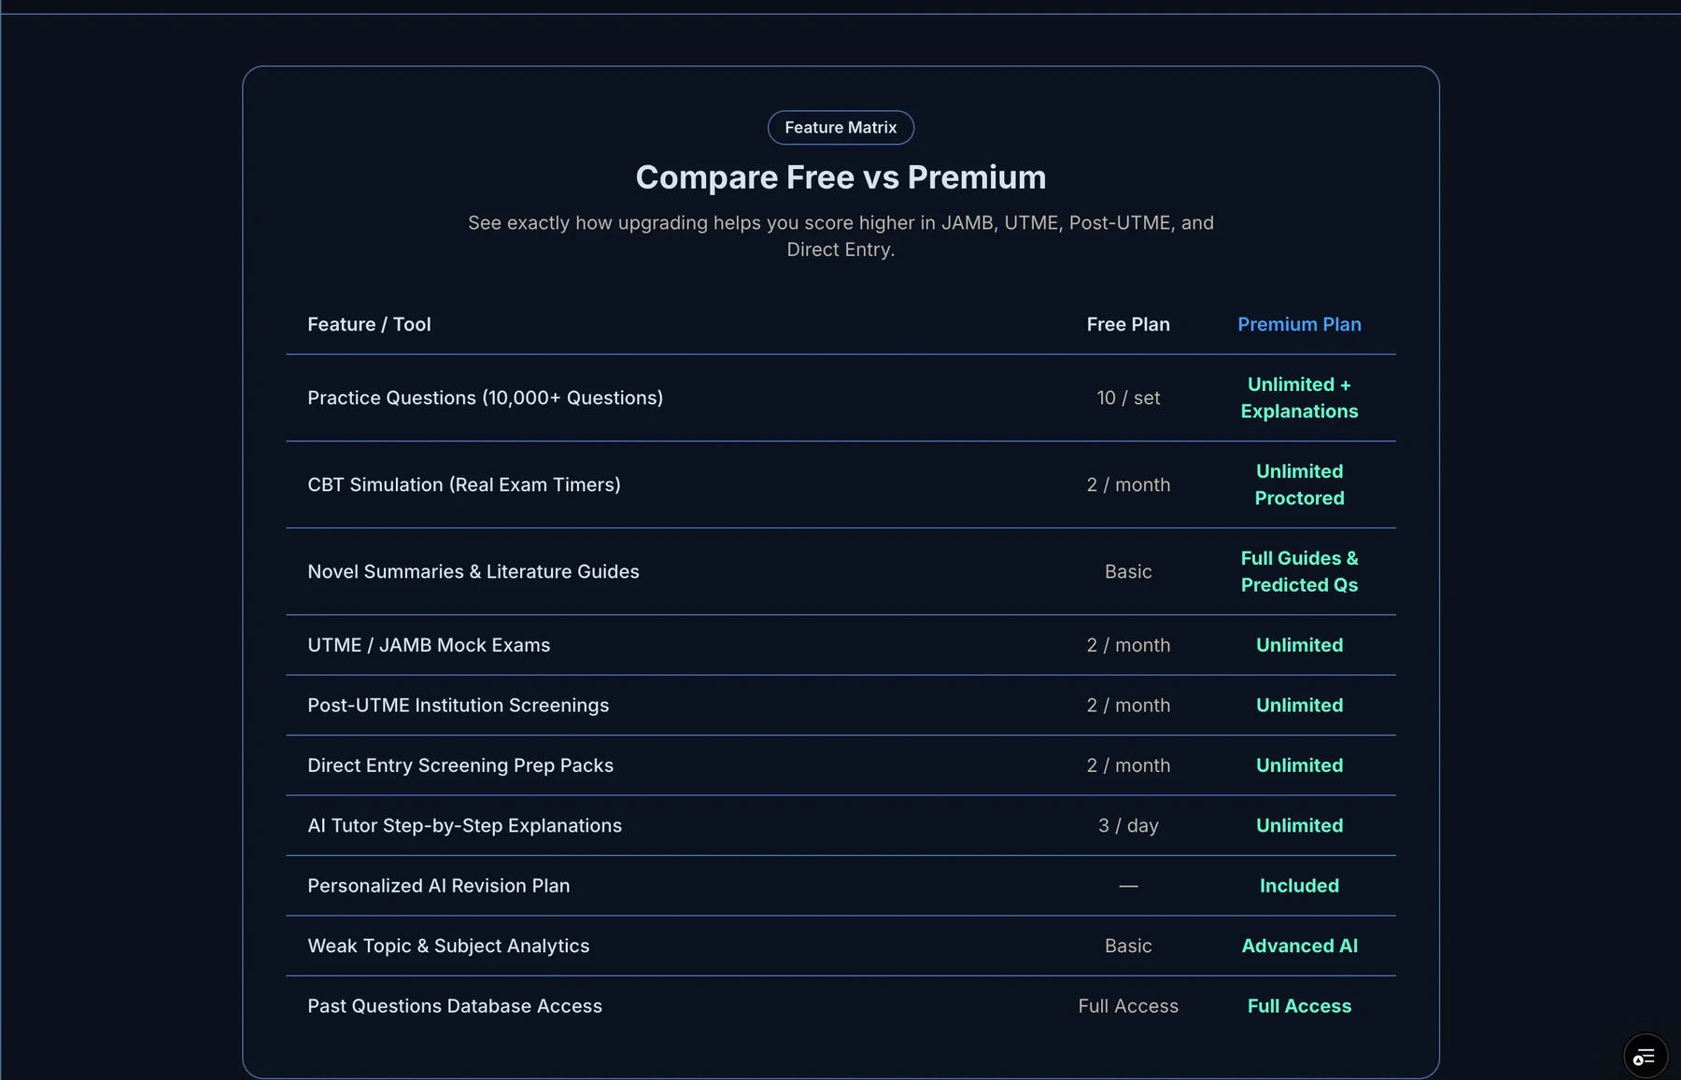Image resolution: width=1681 pixels, height=1080 pixels.
Task: Click the 3 / day free limit
Action: pyautogui.click(x=1128, y=825)
